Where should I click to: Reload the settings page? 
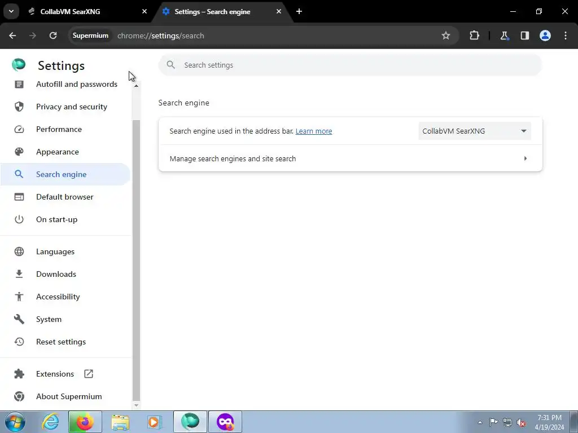tap(53, 36)
